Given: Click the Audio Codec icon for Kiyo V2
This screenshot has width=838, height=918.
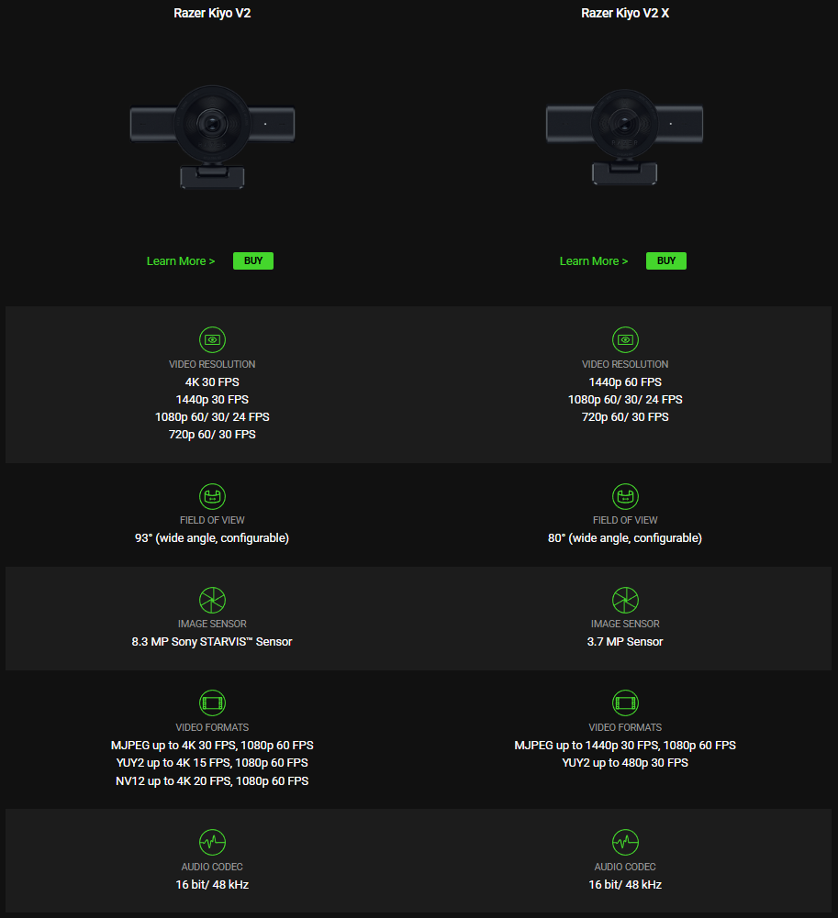Looking at the screenshot, I should [x=212, y=842].
